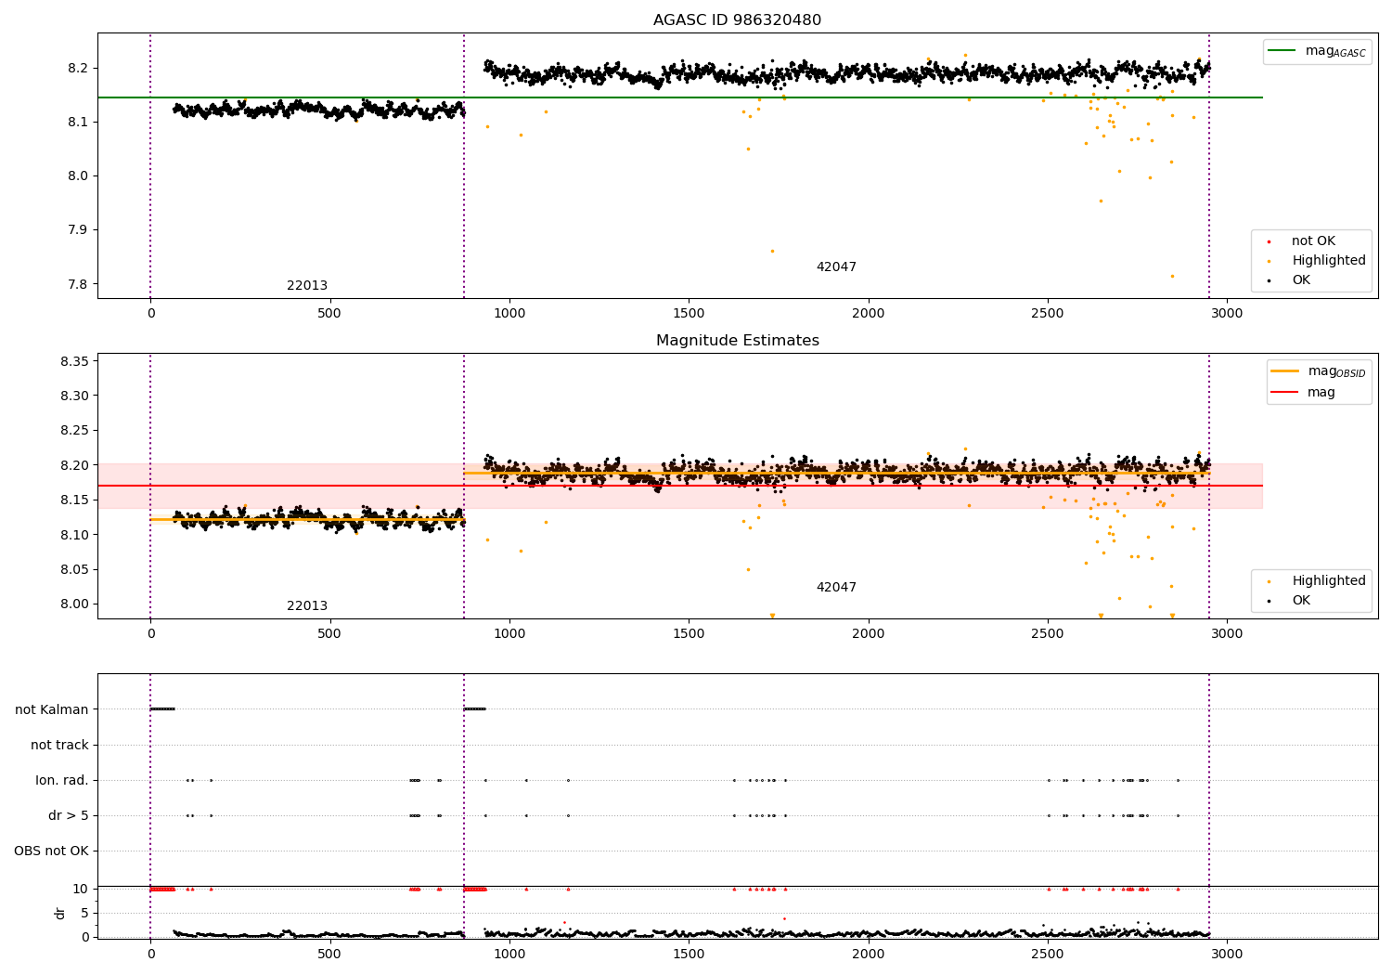1392x975 pixels.
Task: Click the green mag AGASC legend line sample
Action: coord(1283,51)
